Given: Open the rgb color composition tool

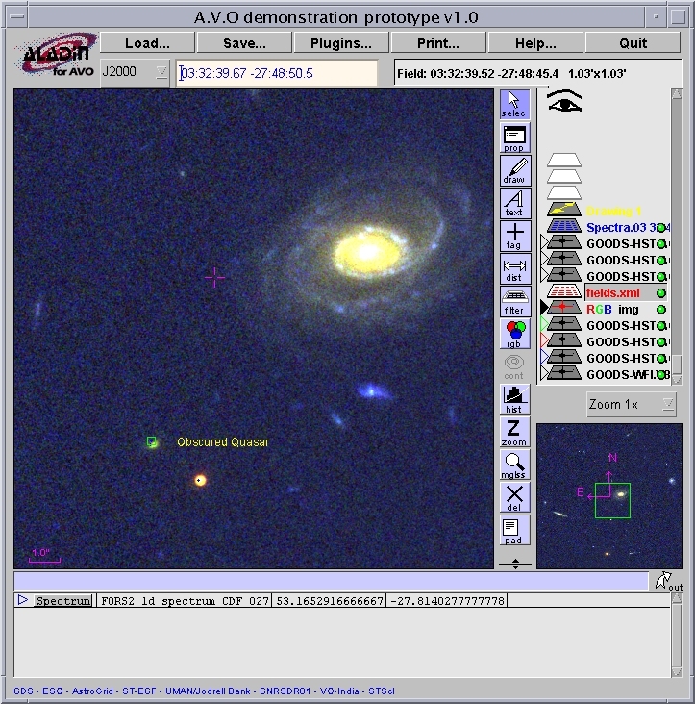Looking at the screenshot, I should click(514, 334).
